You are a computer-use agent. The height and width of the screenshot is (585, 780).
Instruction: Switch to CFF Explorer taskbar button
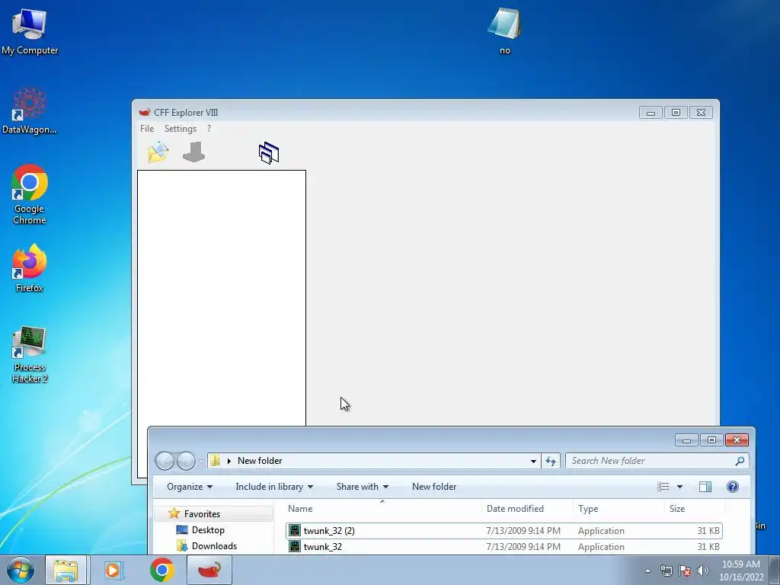coord(209,570)
